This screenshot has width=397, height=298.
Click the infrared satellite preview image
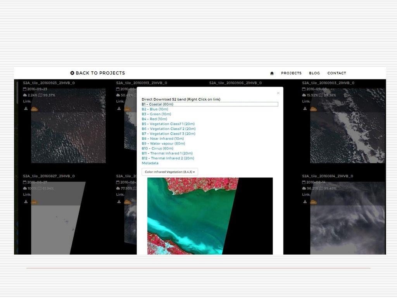(x=210, y=216)
